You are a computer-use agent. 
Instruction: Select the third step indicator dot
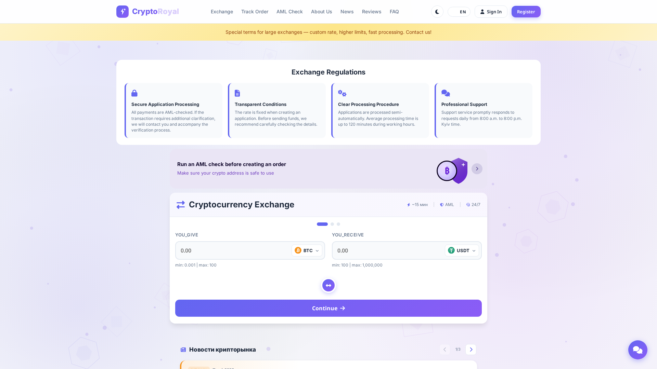(x=338, y=224)
